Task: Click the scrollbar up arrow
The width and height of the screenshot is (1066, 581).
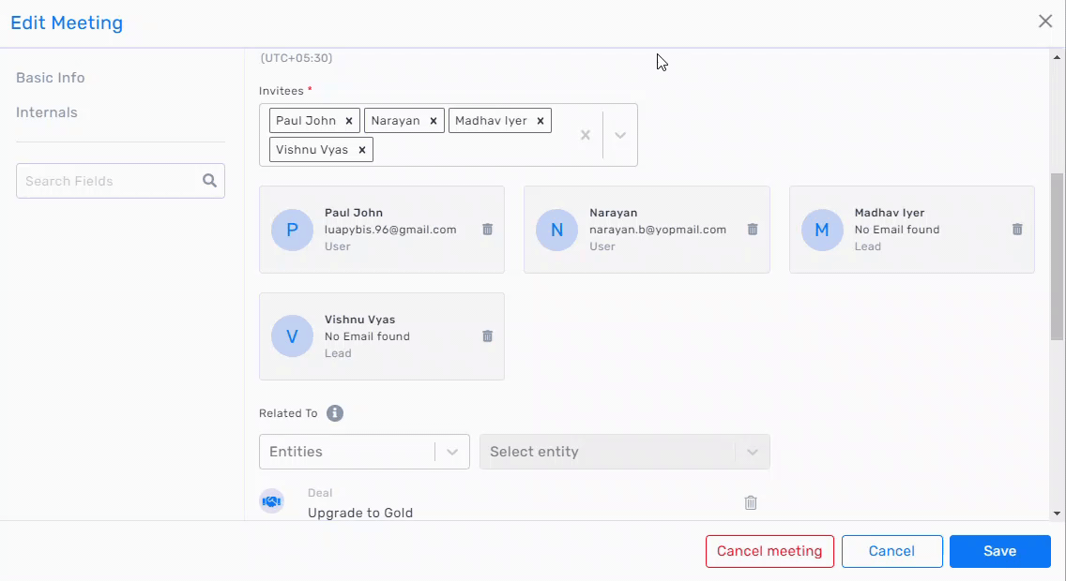Action: click(1057, 58)
